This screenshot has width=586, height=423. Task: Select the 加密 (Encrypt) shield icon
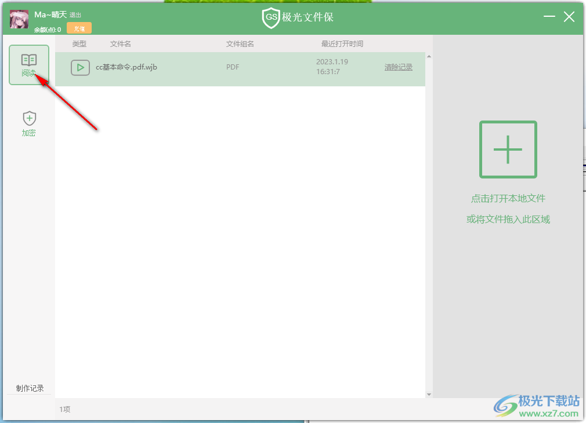point(29,123)
